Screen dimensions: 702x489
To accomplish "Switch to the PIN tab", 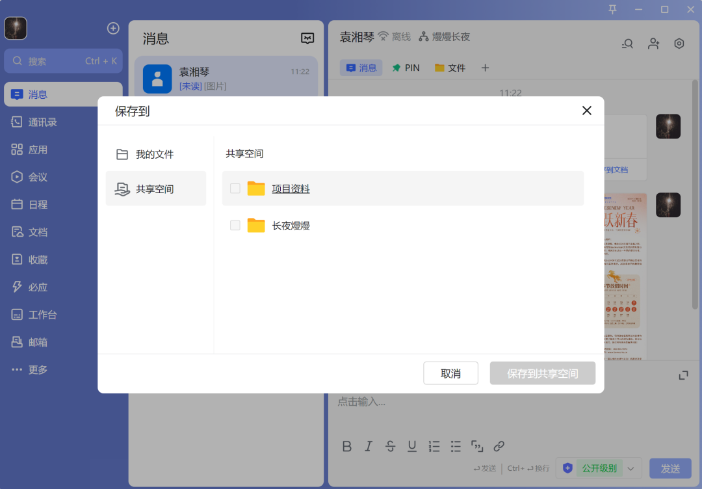I will 406,67.
